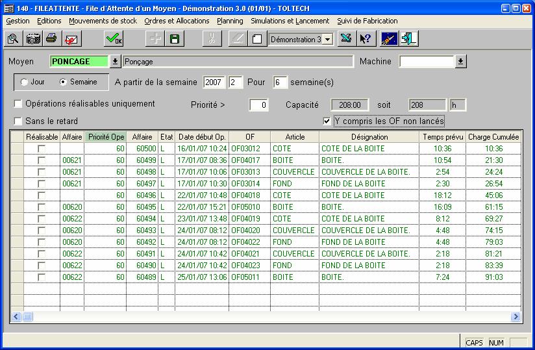Click the Article column header
The width and height of the screenshot is (535, 350).
(x=295, y=137)
